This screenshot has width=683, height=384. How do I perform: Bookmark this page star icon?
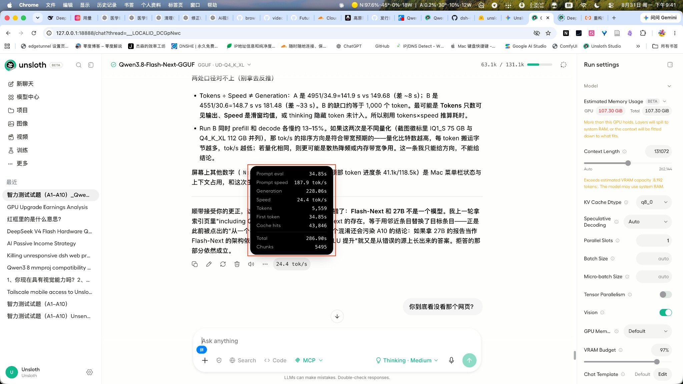(x=548, y=33)
